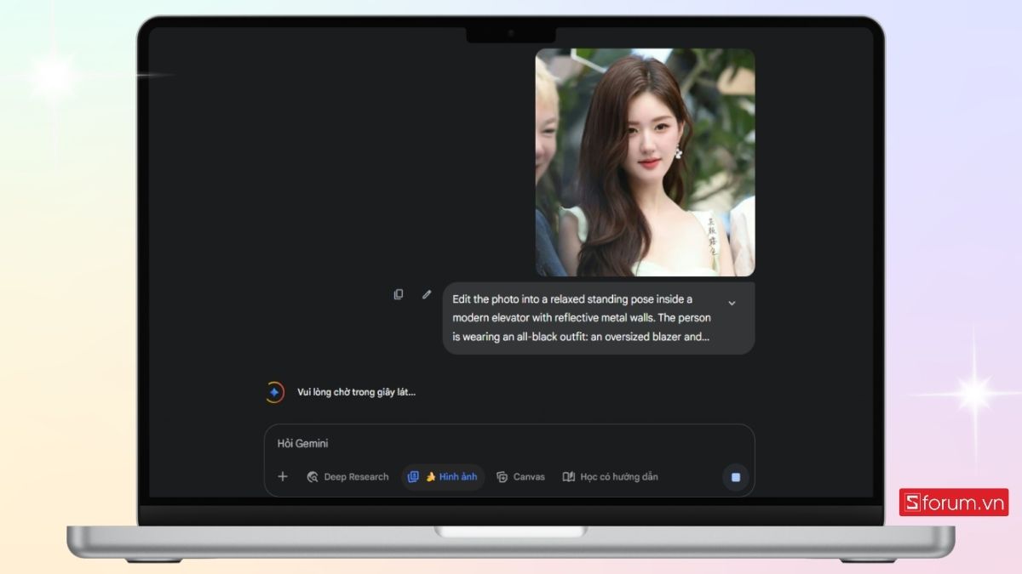Viewport: 1022px width, 574px height.
Task: Stop the response with the square button
Action: pyautogui.click(x=736, y=477)
